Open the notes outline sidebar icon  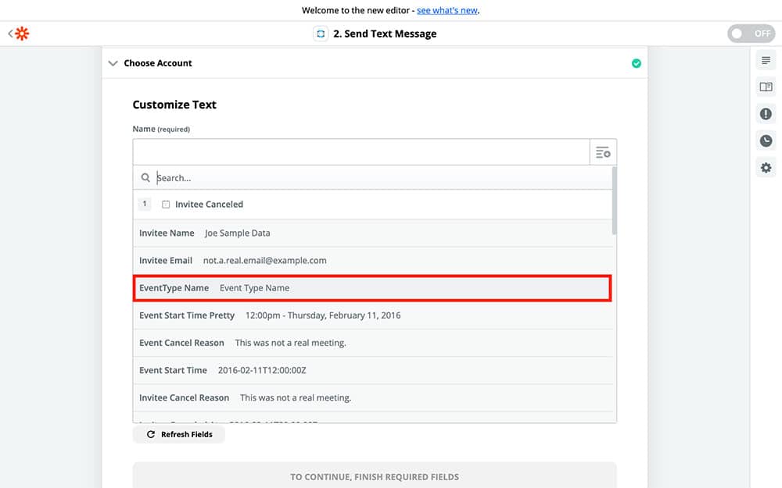click(766, 60)
